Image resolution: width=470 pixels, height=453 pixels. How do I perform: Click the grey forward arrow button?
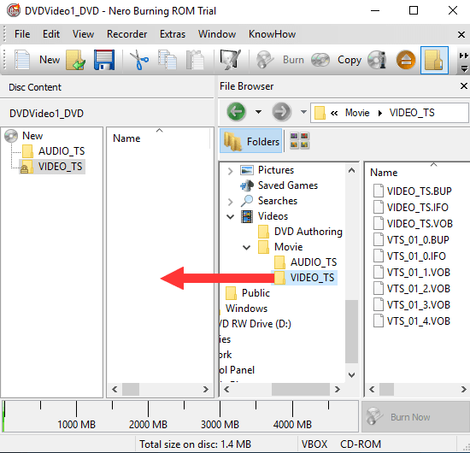pos(281,112)
